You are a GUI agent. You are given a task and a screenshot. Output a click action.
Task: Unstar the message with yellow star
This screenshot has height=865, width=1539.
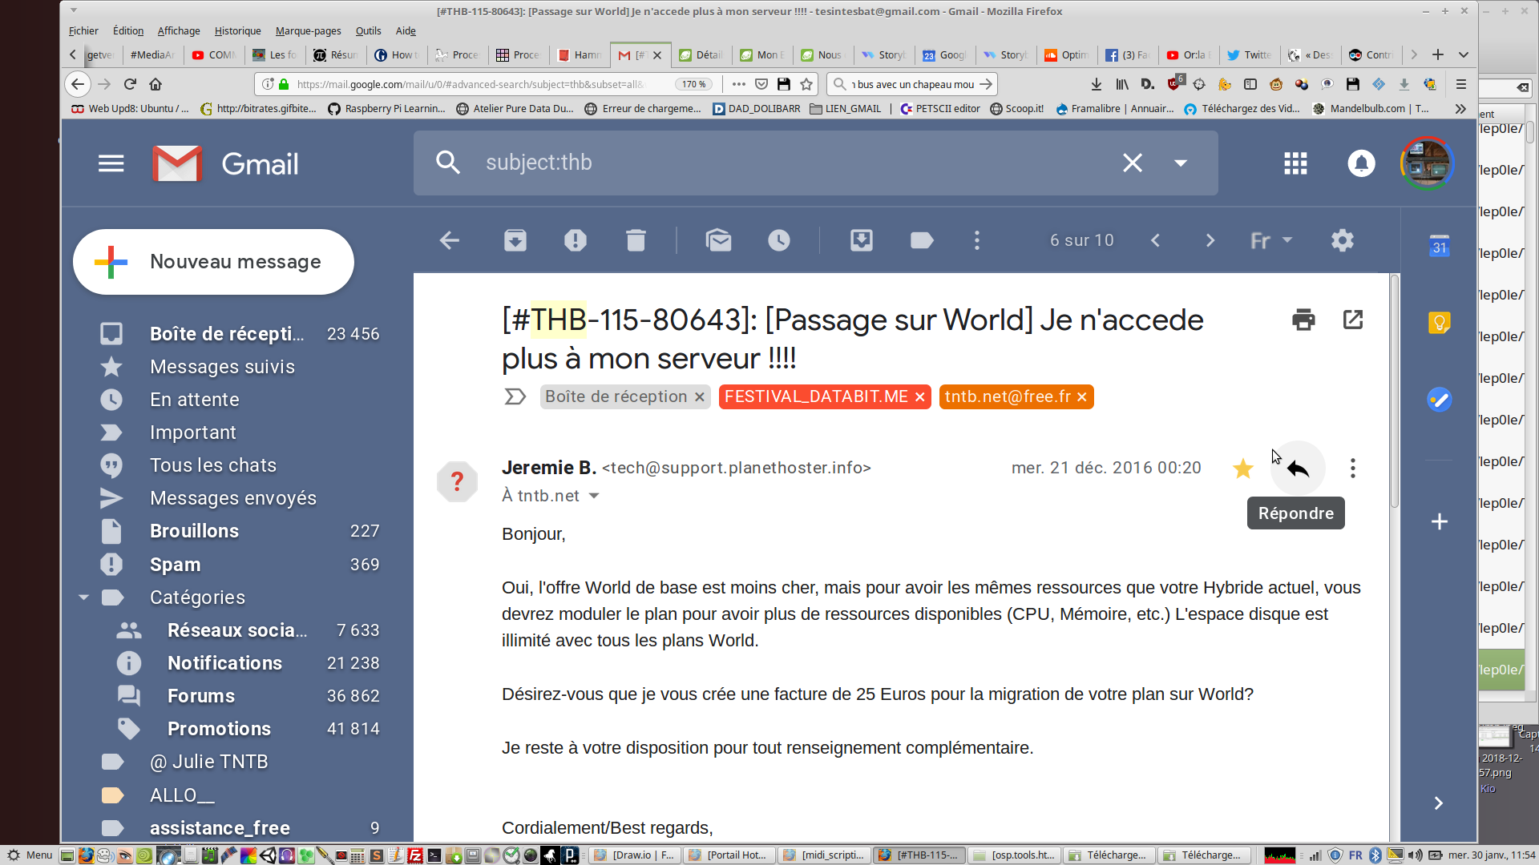tap(1242, 469)
